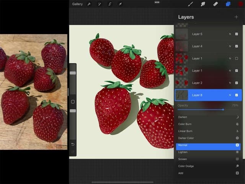Select the Eraser tool
Viewport: 245px width, 184px height.
point(216,4)
